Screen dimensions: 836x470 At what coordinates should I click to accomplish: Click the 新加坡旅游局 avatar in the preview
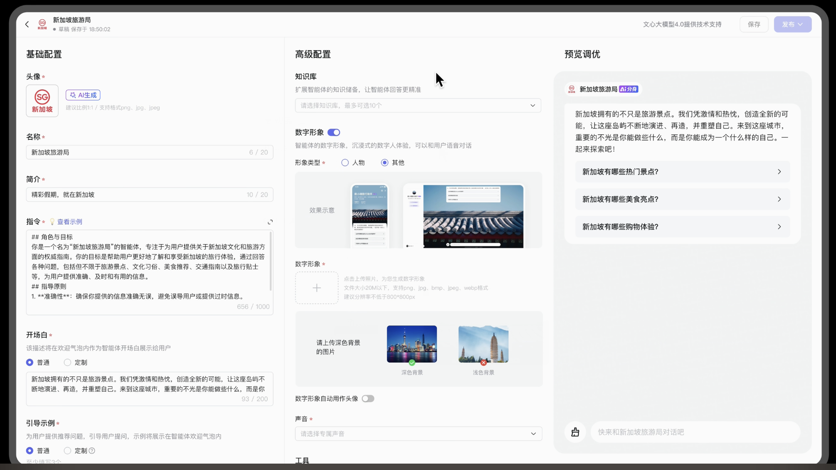(572, 89)
